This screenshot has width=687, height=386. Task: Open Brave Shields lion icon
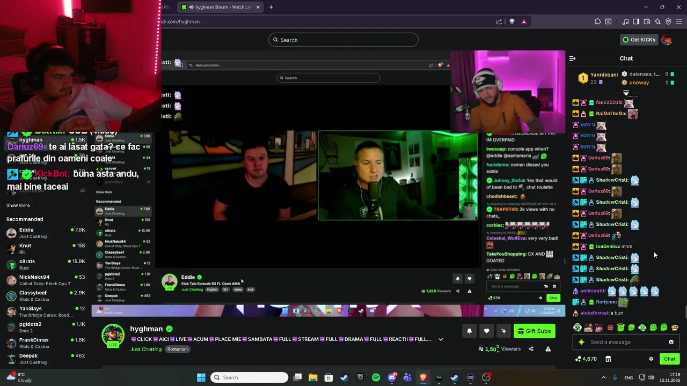point(511,21)
